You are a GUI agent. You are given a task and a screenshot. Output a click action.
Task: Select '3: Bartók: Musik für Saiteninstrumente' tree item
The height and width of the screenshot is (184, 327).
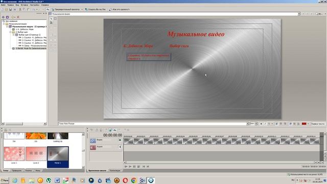(31, 48)
